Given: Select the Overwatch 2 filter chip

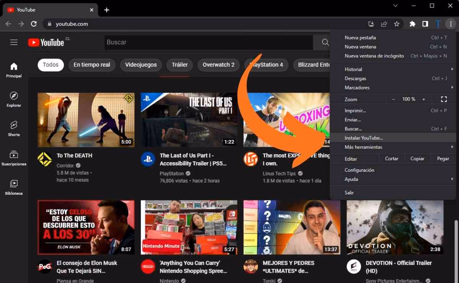Looking at the screenshot, I should (x=218, y=65).
